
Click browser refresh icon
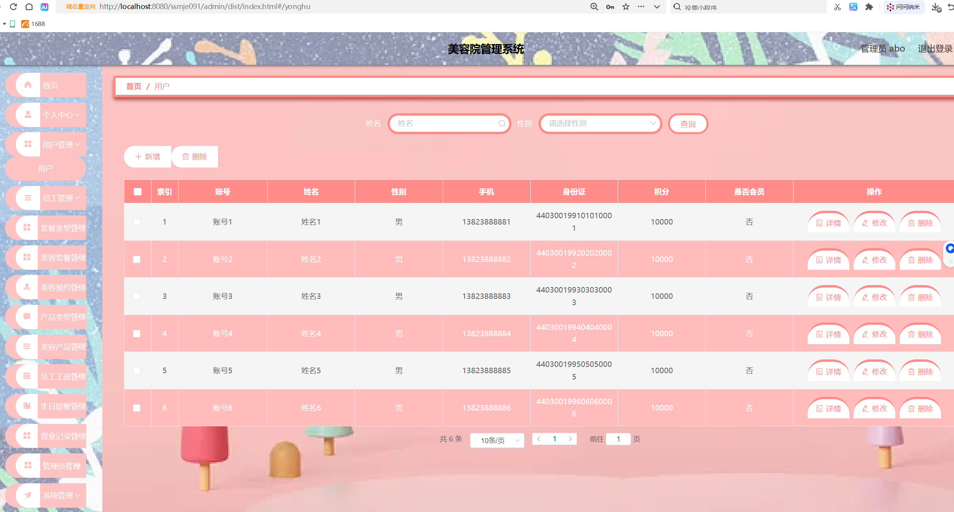(x=13, y=7)
